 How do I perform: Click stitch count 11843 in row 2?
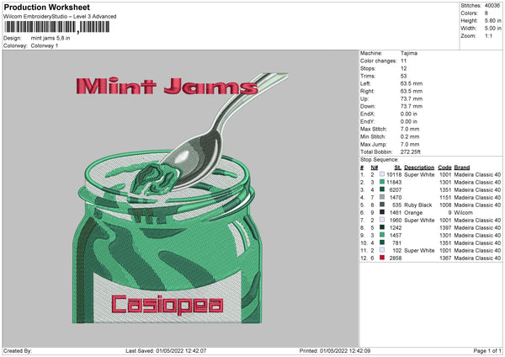[394, 183]
